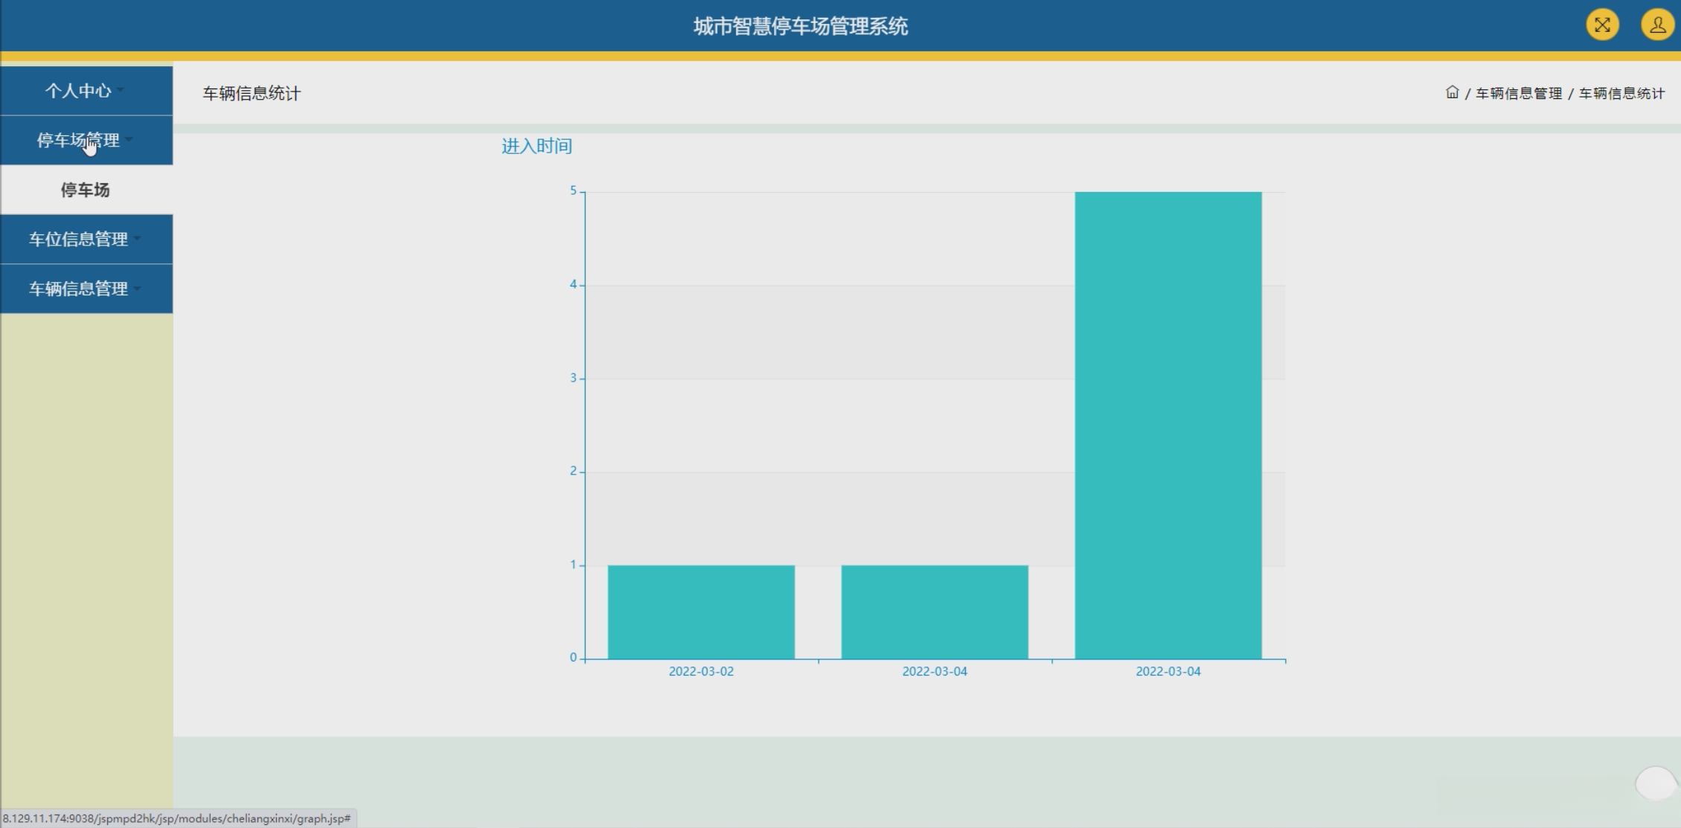Screen dimensions: 1681x828
Task: Expand the 车位信息管理 dropdown arrow
Action: click(x=137, y=239)
